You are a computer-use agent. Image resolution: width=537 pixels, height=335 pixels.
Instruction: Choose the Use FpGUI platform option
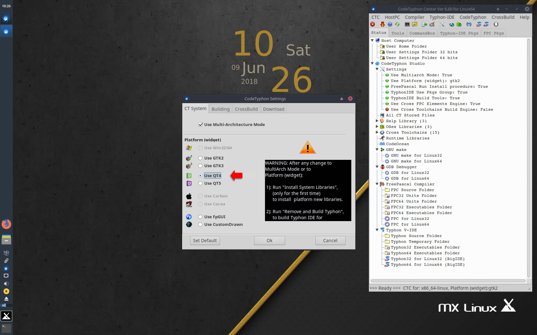(x=200, y=217)
